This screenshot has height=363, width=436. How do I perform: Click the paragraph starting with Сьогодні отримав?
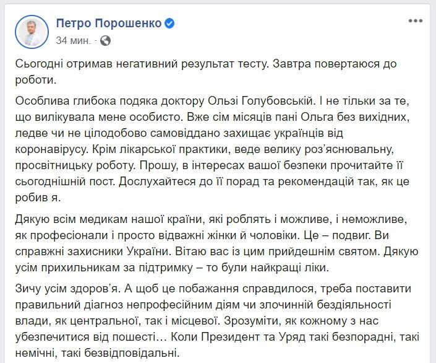(206, 72)
